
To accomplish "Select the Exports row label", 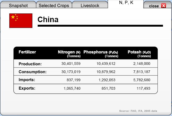I will click(27, 88).
